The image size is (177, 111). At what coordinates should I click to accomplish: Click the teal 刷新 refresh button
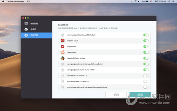tap(140, 95)
